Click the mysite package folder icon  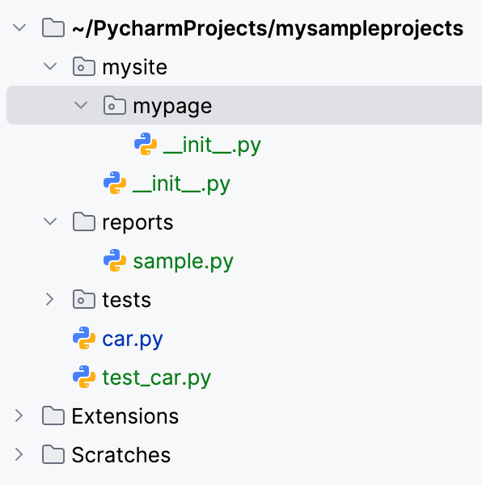coord(84,66)
